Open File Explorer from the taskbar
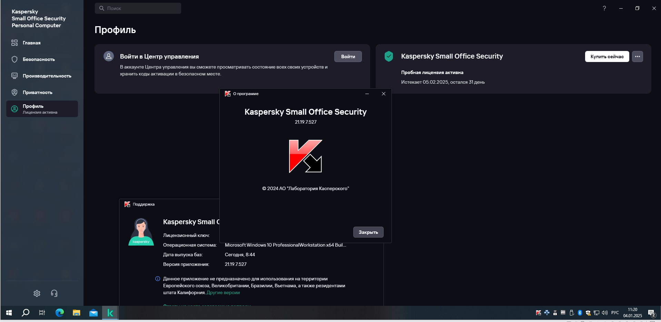This screenshot has width=661, height=322. [76, 313]
